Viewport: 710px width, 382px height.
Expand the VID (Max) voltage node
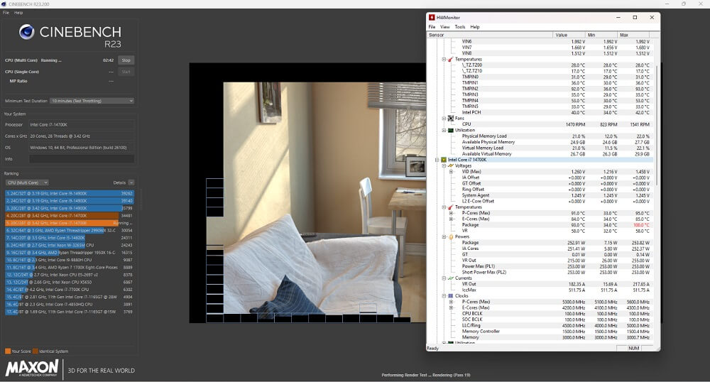(450, 172)
